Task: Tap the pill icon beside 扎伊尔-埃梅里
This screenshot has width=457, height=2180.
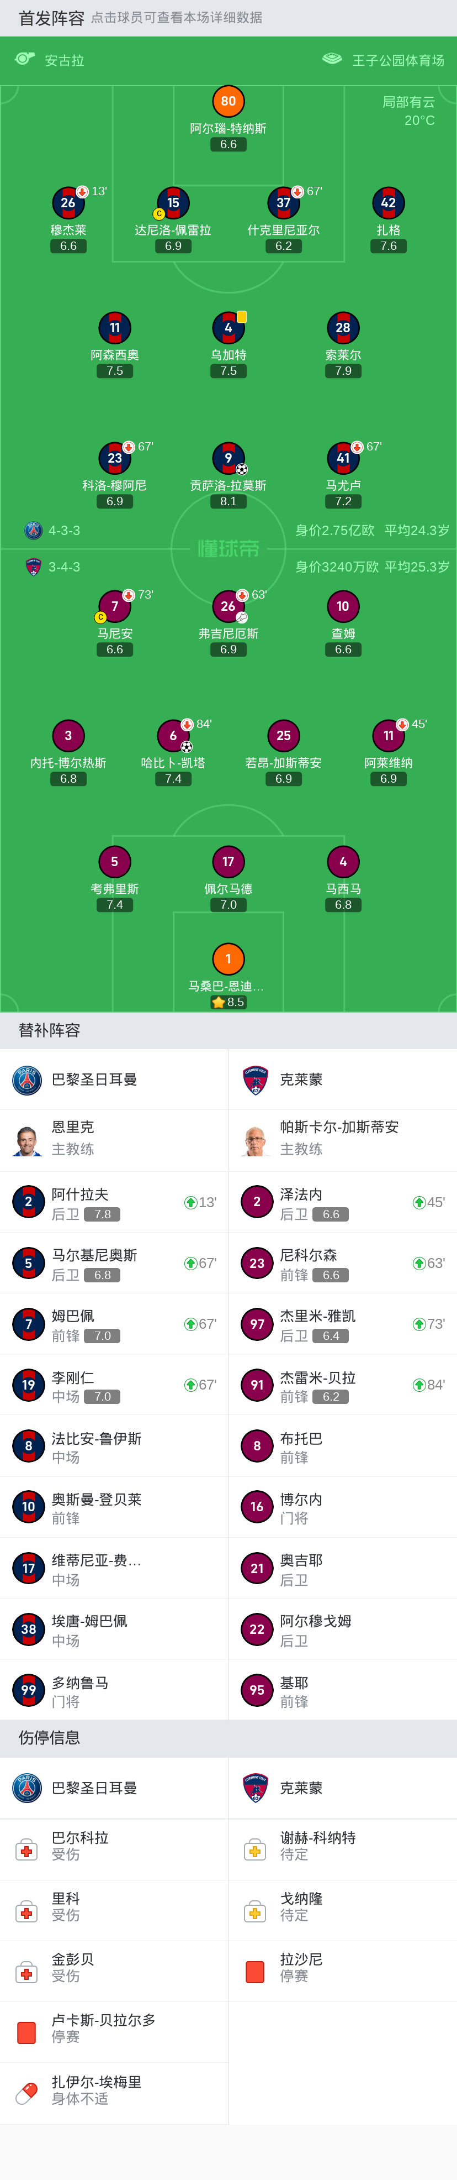Action: (27, 2093)
